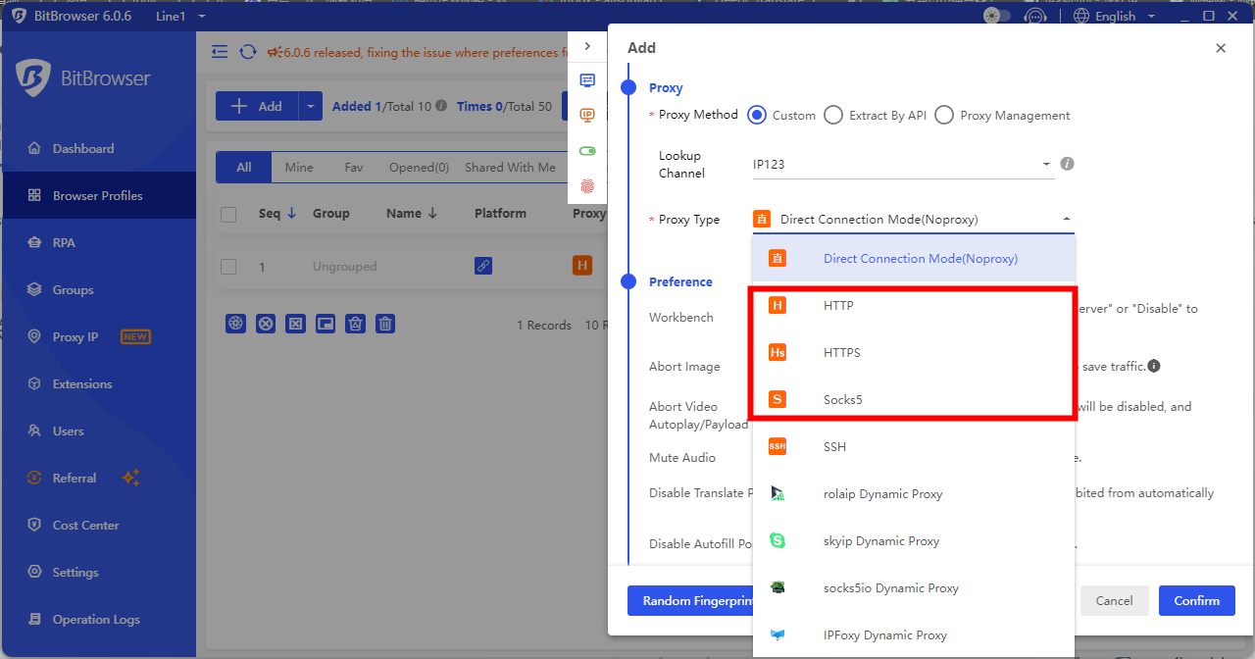Viewport: 1255px width, 659px height.
Task: Choose skyip Dynamic Proxy option
Action: (914, 540)
